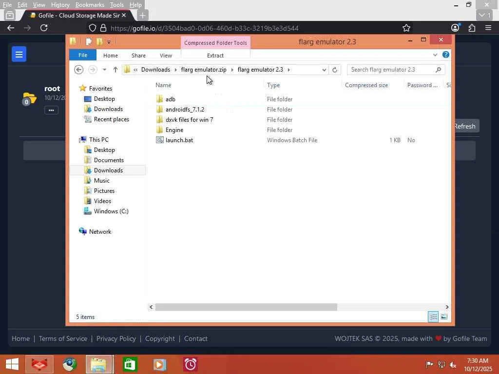Open Firefox application menu hamburger
The width and height of the screenshot is (499, 374).
488,28
